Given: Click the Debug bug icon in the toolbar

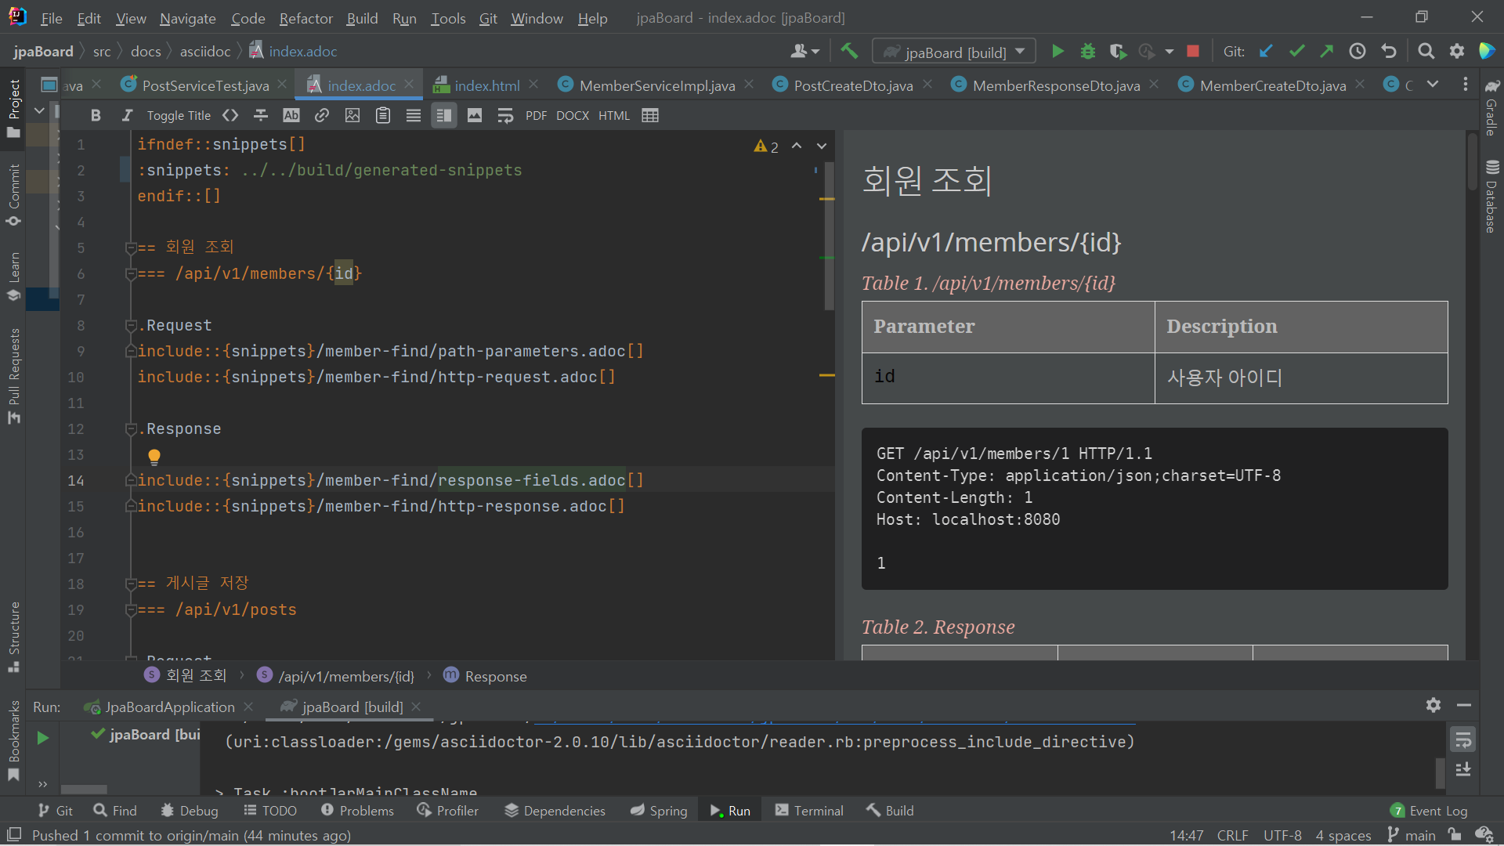Looking at the screenshot, I should click(1087, 52).
